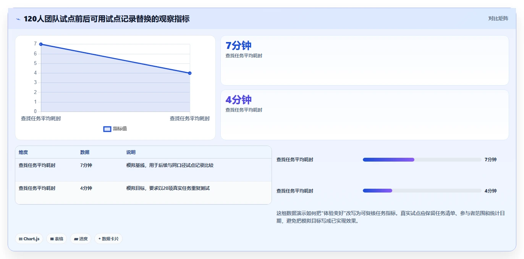Viewport: 524px width, 259px height.
Task: Click the 维度 table column header
Action: click(23, 152)
